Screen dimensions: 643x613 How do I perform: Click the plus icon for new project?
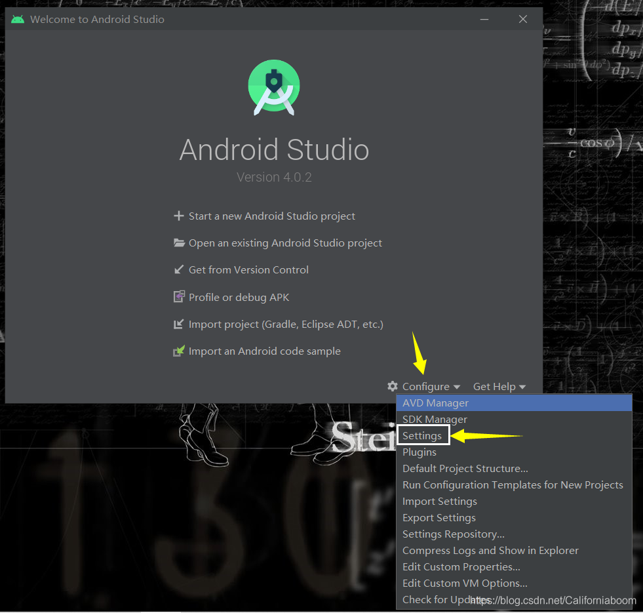[178, 216]
